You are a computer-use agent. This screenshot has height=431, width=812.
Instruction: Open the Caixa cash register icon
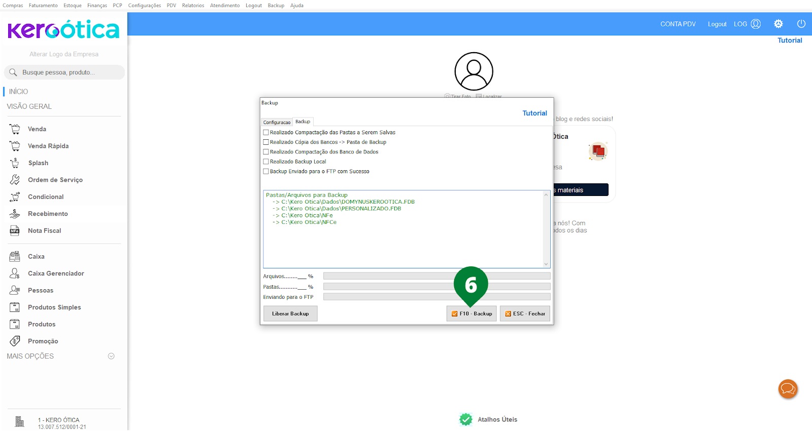15,256
